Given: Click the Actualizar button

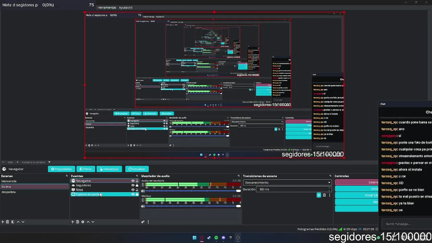Looking at the screenshot, I should click(x=137, y=169).
